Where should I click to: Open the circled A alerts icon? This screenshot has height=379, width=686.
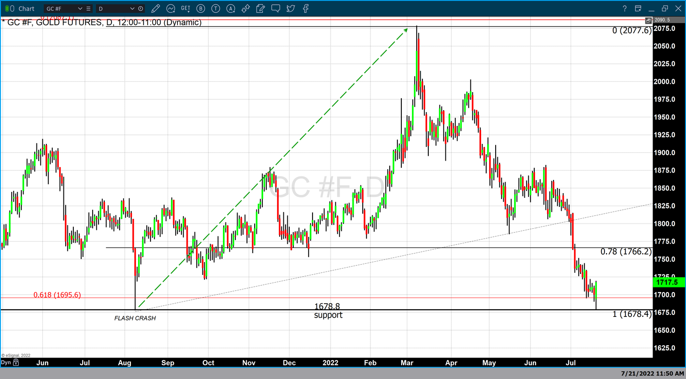(231, 9)
